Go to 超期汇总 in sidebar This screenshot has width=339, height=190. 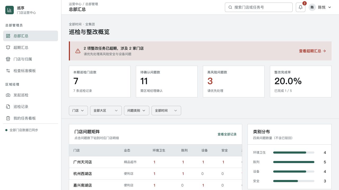[30, 47]
